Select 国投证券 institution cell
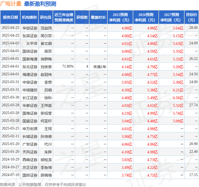This screenshot has height=187, width=199. [x=30, y=175]
